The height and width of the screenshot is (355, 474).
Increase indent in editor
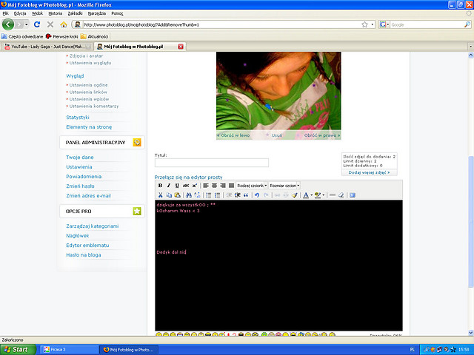click(x=237, y=195)
